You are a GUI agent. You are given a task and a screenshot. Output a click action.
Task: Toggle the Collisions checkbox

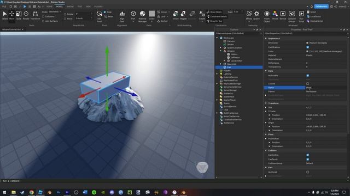[43, 17]
